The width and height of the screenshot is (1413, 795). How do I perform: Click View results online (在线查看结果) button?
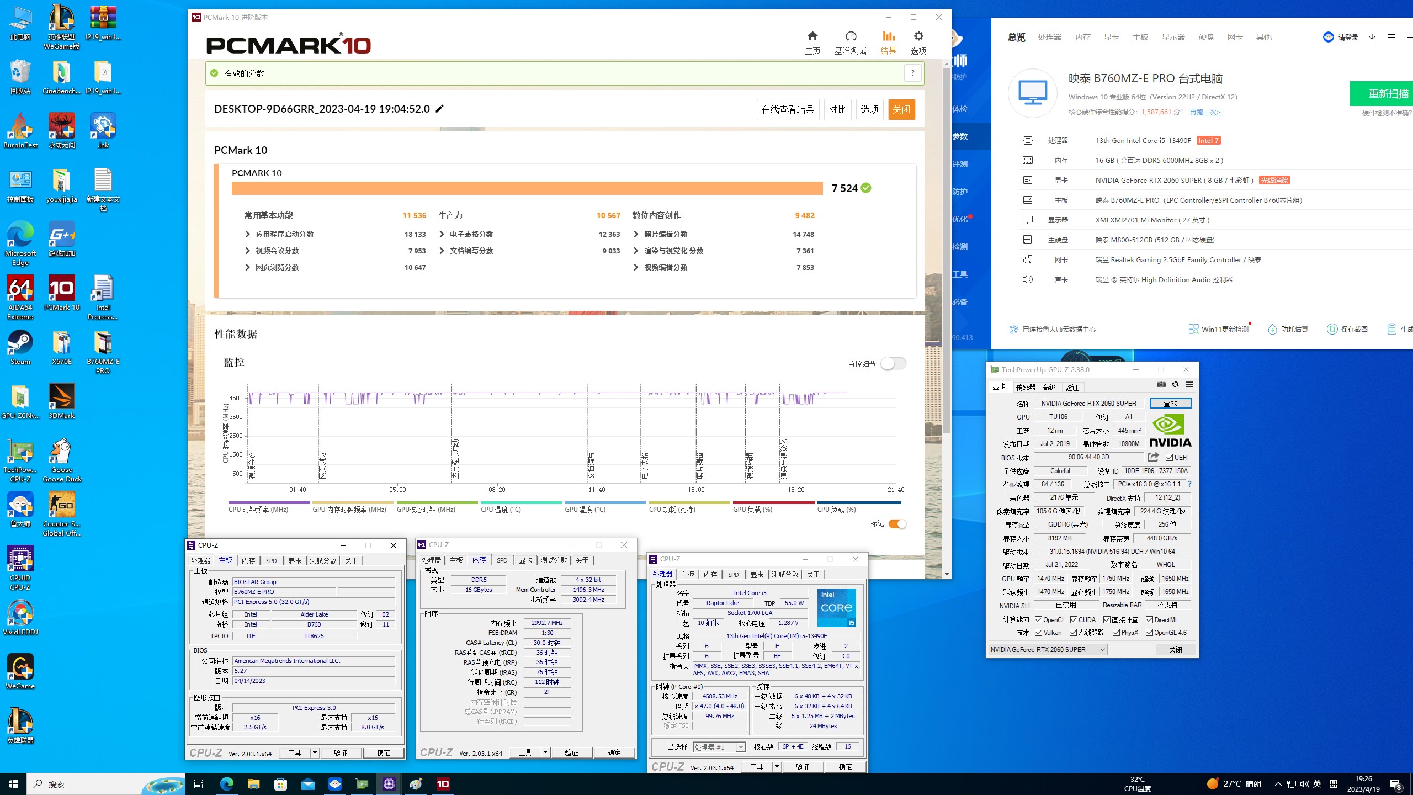[788, 109]
